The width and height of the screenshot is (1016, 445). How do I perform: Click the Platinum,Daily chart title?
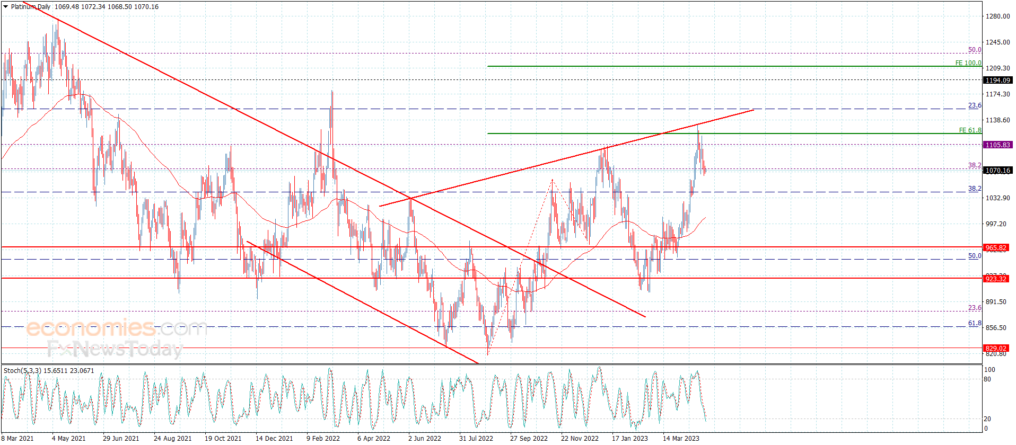click(30, 7)
